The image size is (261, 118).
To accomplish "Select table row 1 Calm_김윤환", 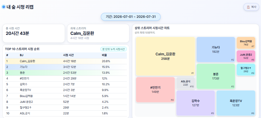I will (x=66, y=61).
